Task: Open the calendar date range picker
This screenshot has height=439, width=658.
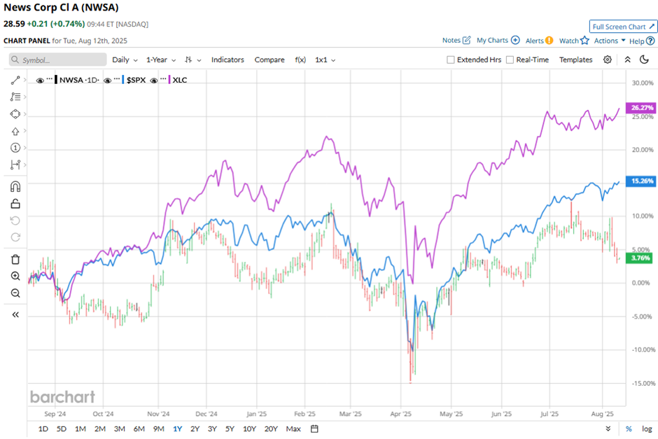Action: [x=314, y=428]
